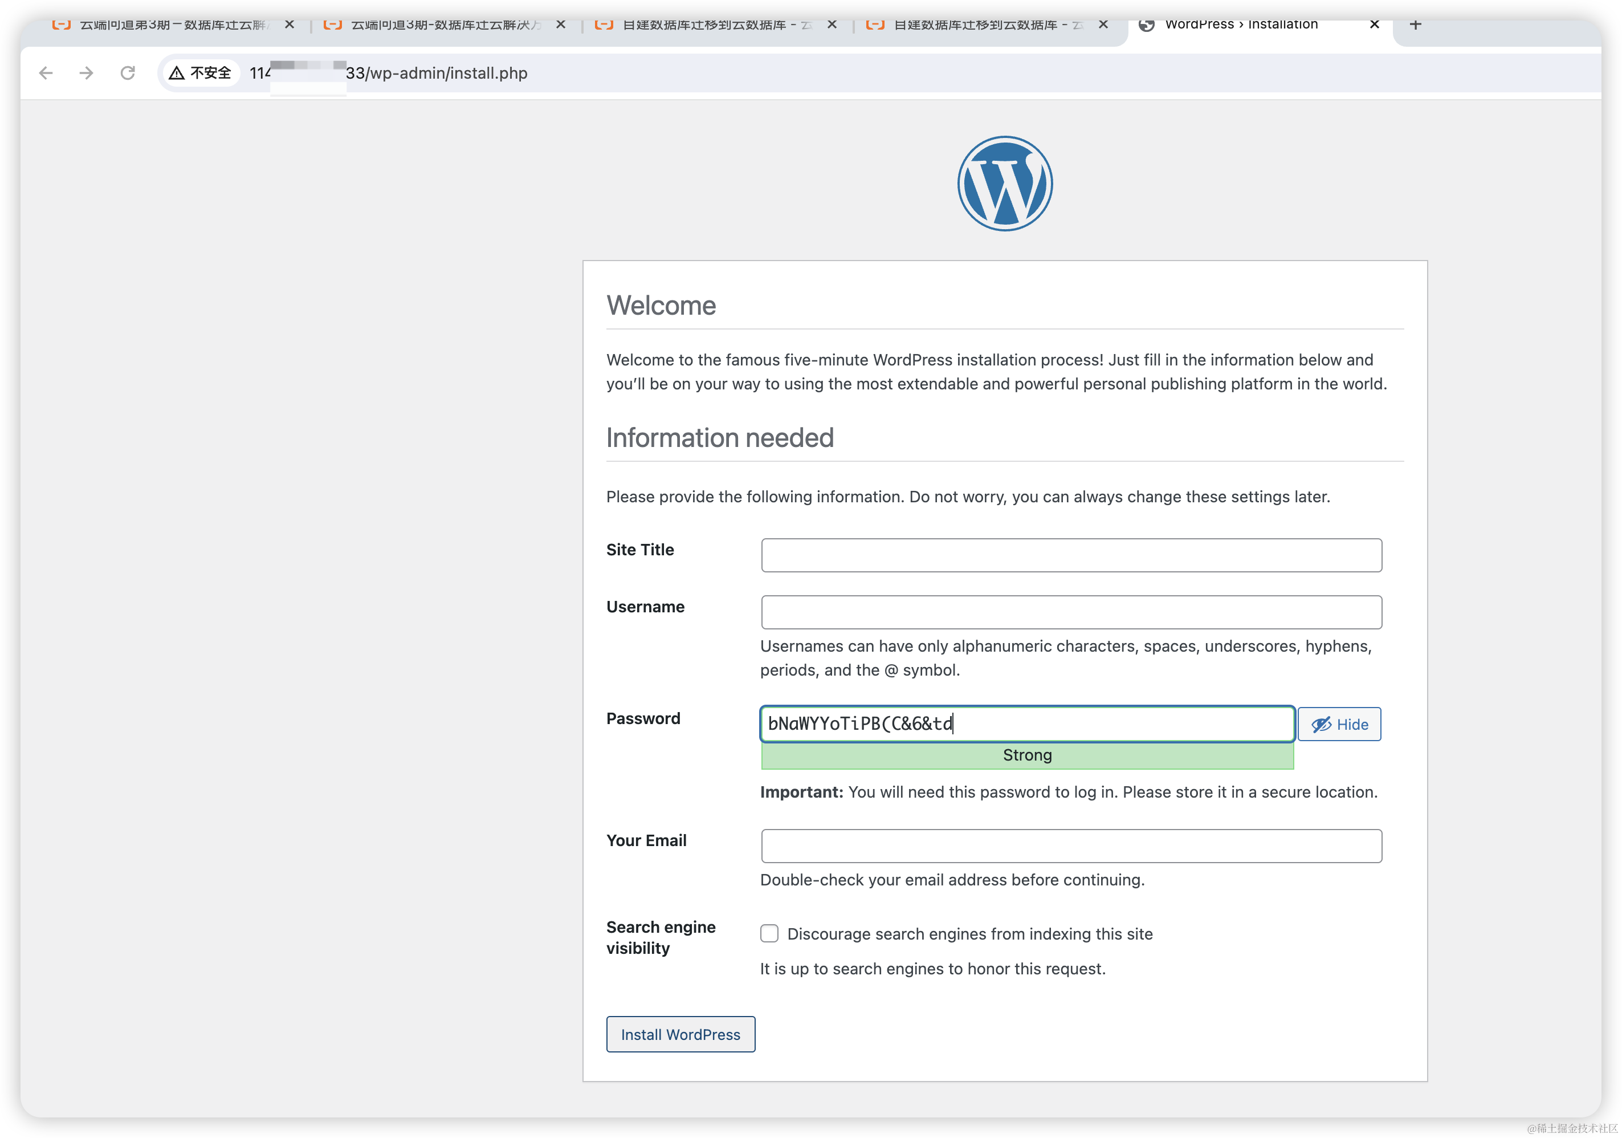Click the Install WordPress button
The image size is (1622, 1138).
coord(680,1034)
